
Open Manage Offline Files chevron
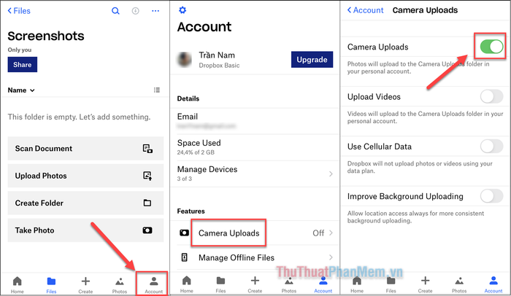tap(331, 257)
